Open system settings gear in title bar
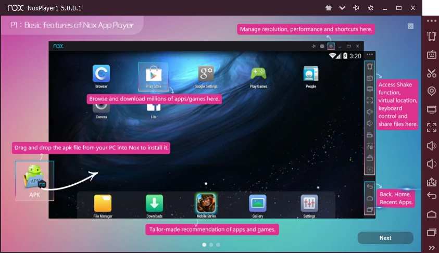 tap(370, 8)
